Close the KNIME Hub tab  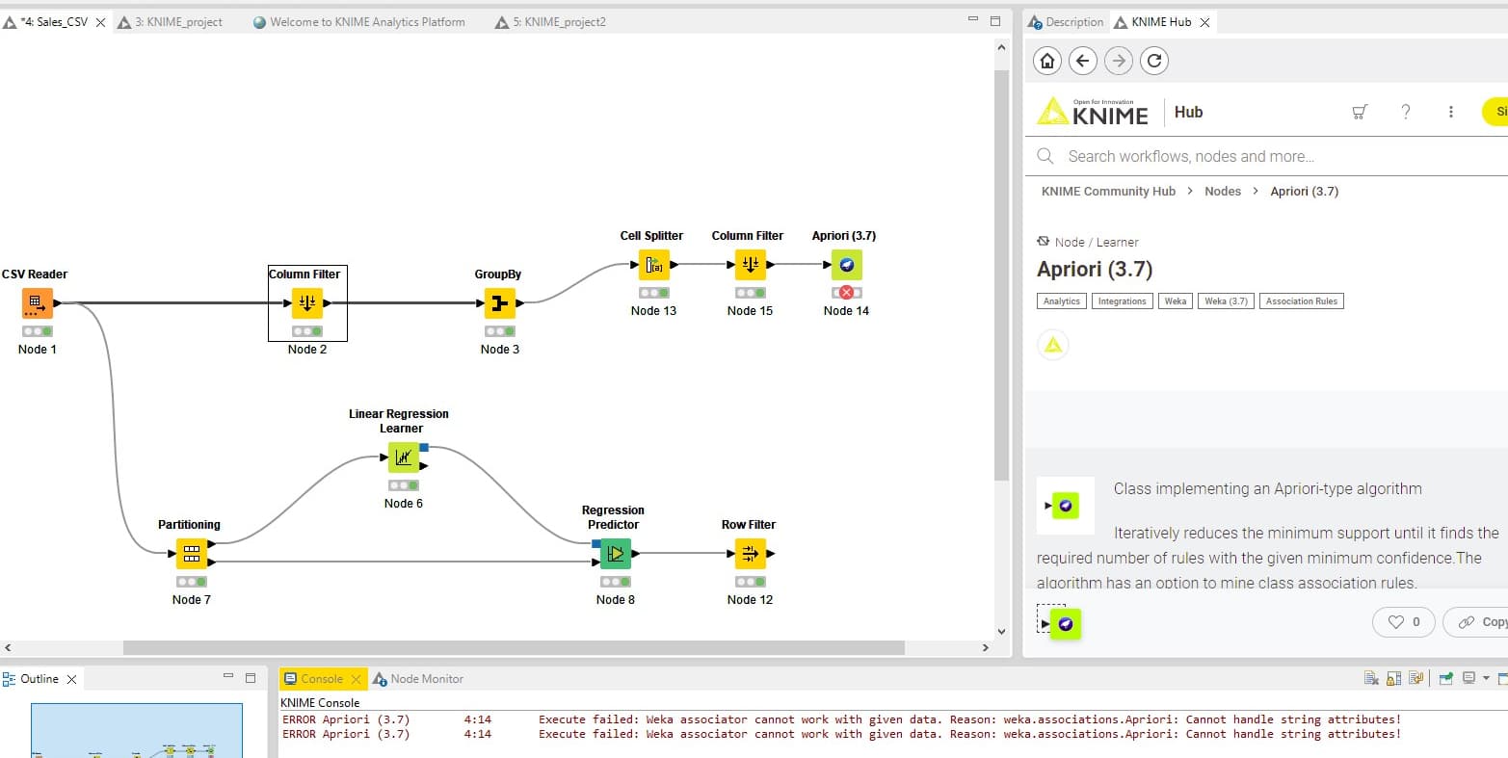tap(1204, 22)
